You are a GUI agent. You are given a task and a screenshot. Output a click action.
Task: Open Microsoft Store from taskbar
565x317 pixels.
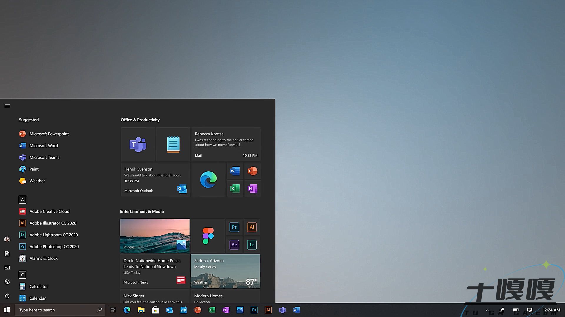155,310
